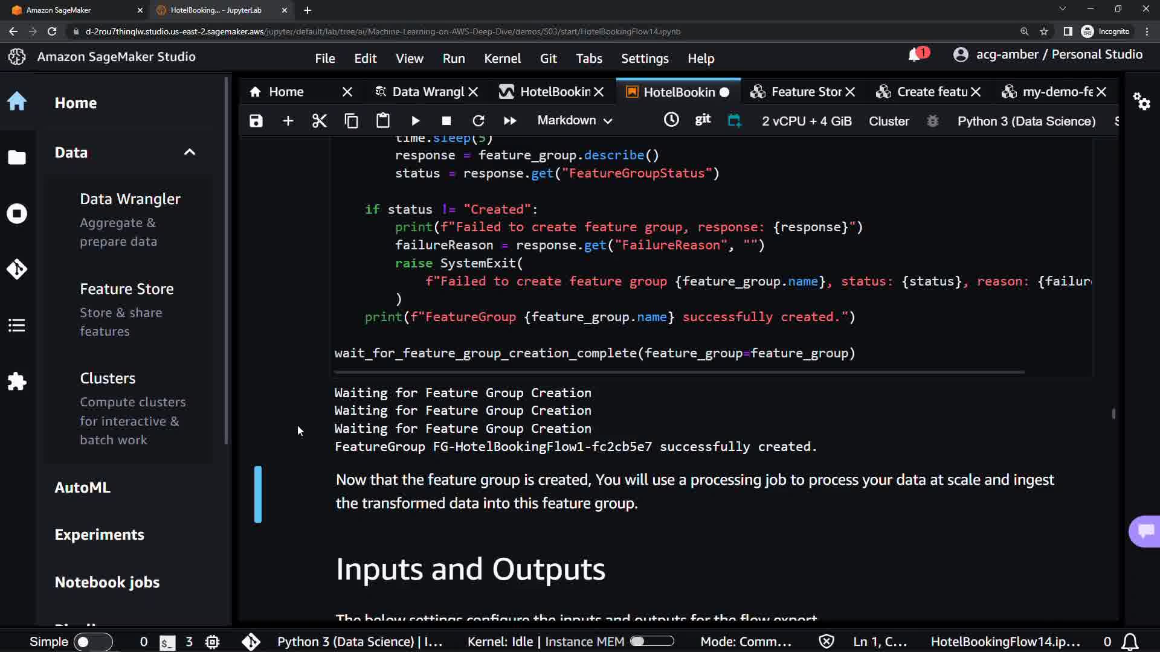
Task: Open the Kernel menu
Action: (x=502, y=59)
